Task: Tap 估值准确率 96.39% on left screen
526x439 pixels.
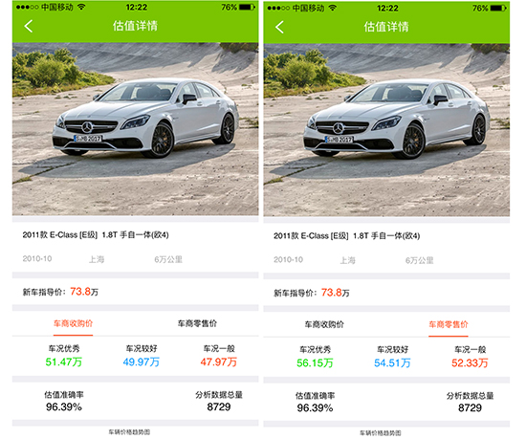Action: point(64,401)
